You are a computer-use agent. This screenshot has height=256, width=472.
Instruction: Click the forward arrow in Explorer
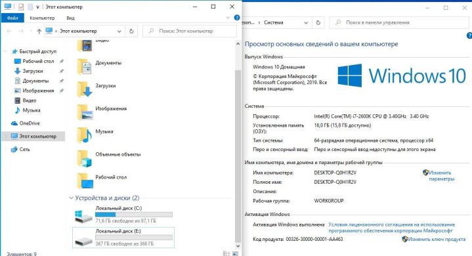click(x=21, y=31)
